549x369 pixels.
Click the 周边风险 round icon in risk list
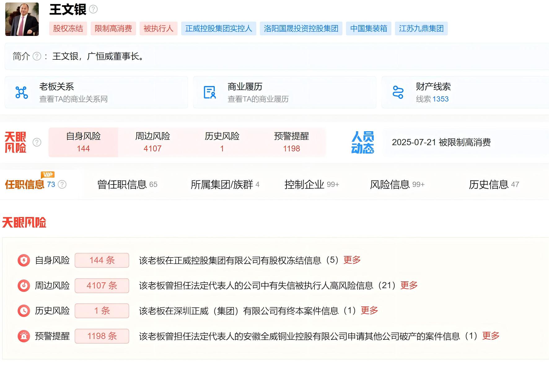point(24,285)
